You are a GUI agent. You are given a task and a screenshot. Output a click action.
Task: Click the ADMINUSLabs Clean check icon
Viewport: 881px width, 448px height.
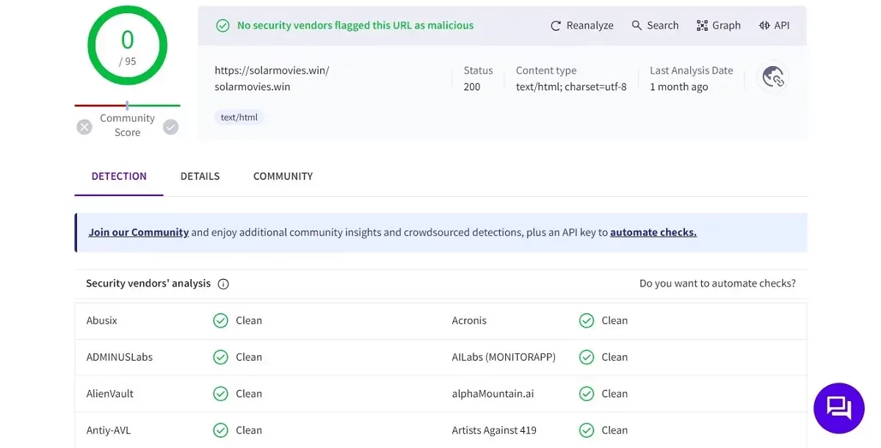coord(220,357)
